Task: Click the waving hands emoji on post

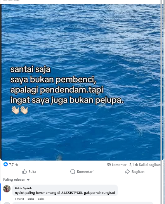Action: 20,110
